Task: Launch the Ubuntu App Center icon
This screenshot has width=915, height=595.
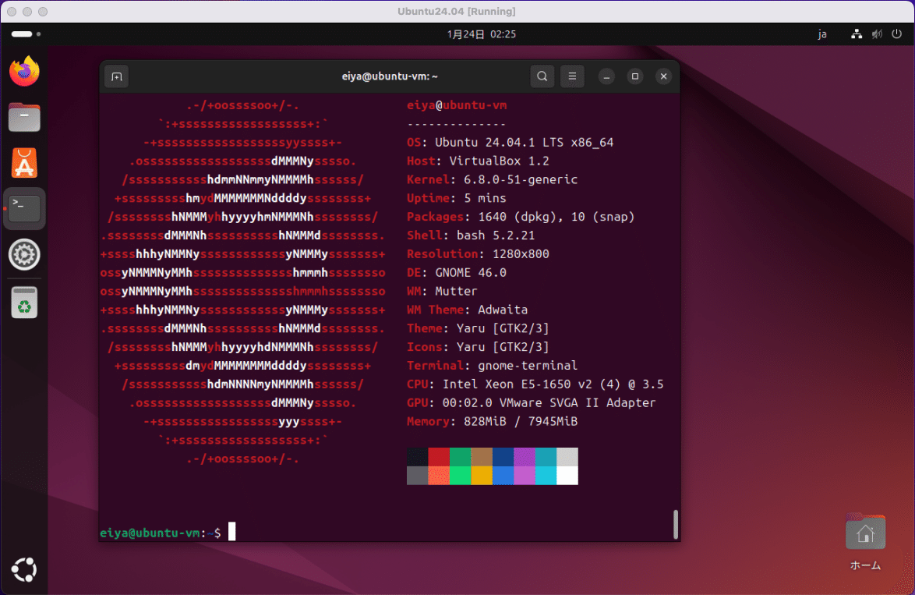Action: 24,163
